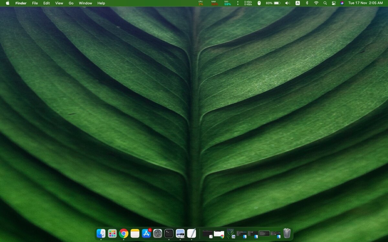Launch Terminal from the Dock

(x=169, y=233)
